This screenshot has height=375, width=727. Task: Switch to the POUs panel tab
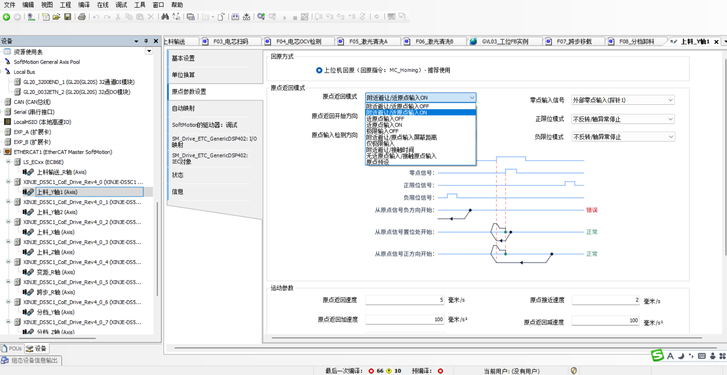12,348
